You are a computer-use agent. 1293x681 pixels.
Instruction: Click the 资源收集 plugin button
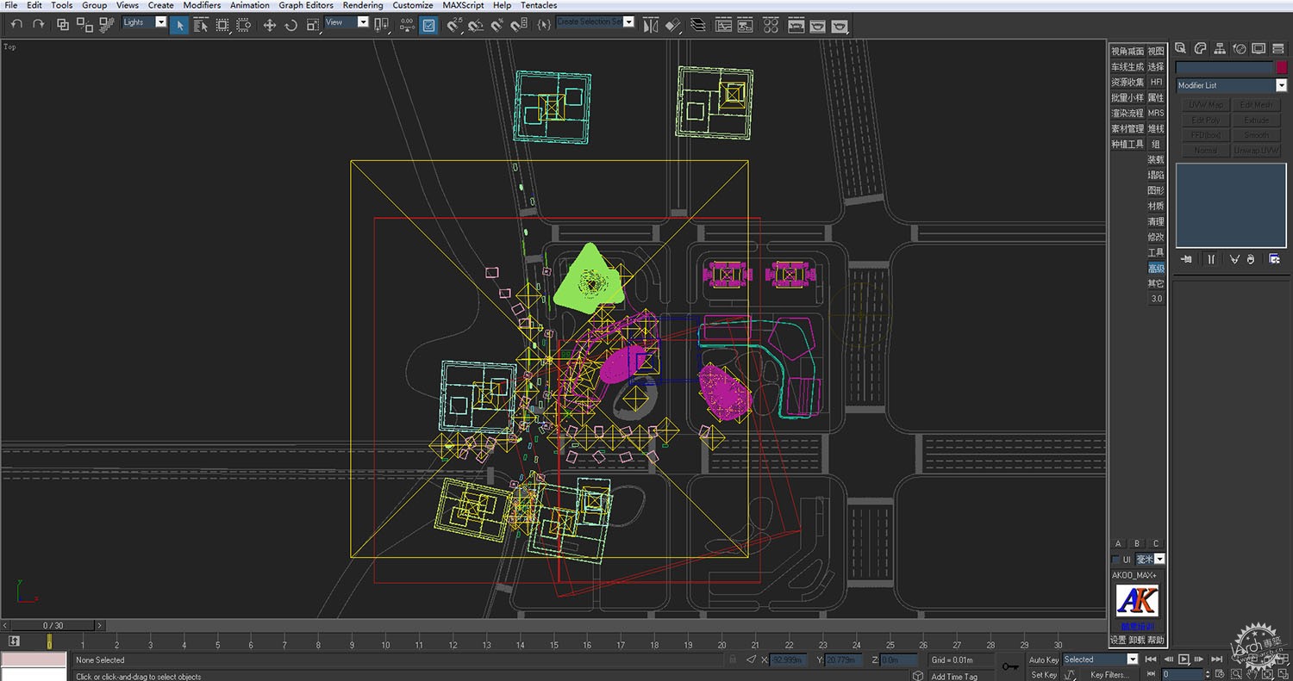1127,83
